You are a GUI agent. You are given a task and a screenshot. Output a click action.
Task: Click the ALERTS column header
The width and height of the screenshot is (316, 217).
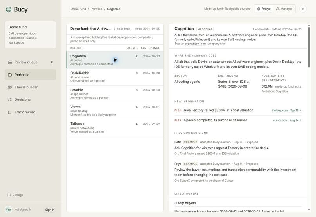click(x=133, y=48)
